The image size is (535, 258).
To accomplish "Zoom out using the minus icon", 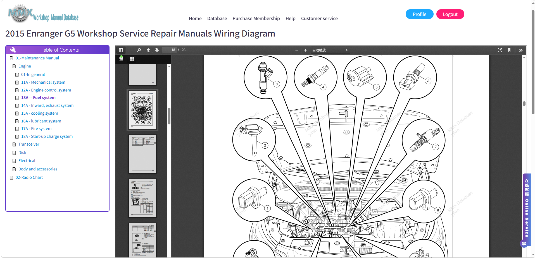I will 297,50.
